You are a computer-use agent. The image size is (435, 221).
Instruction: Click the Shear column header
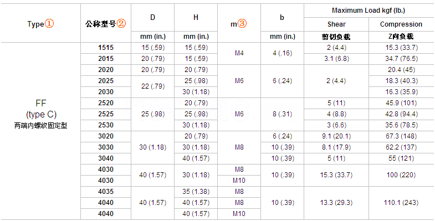tap(336, 24)
